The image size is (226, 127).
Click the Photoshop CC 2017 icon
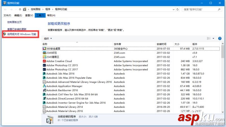[44, 69]
